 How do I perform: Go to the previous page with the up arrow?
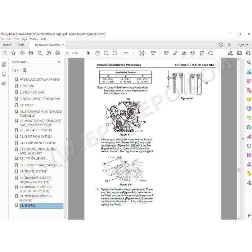coord(49,53)
